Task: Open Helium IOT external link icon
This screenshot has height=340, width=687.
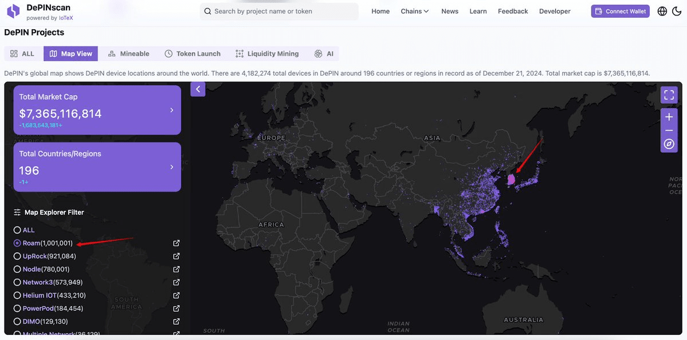Action: point(176,296)
